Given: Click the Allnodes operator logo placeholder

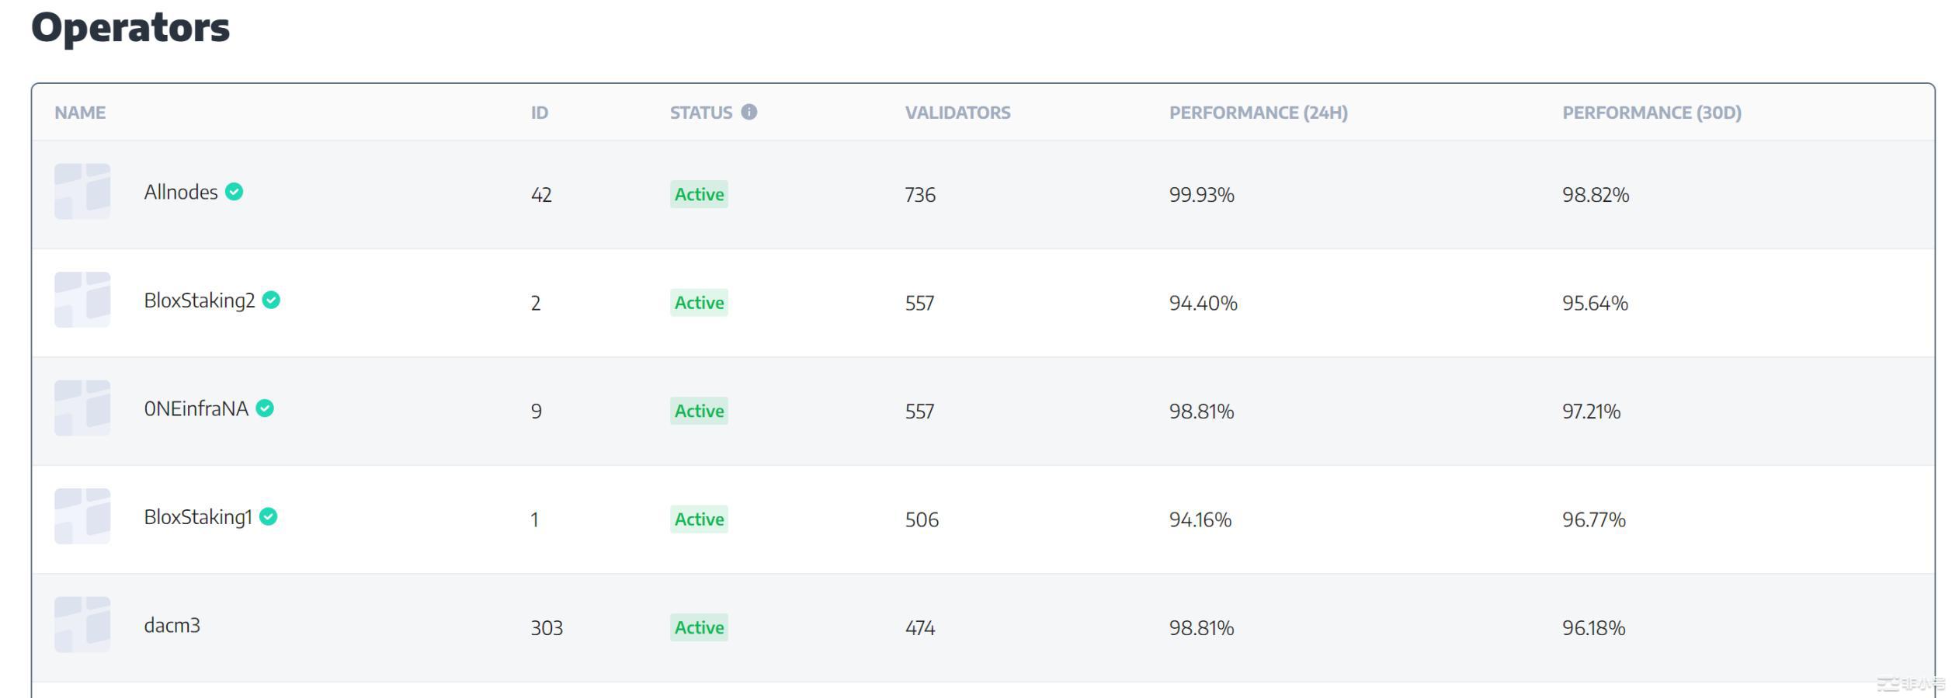Looking at the screenshot, I should (x=82, y=191).
